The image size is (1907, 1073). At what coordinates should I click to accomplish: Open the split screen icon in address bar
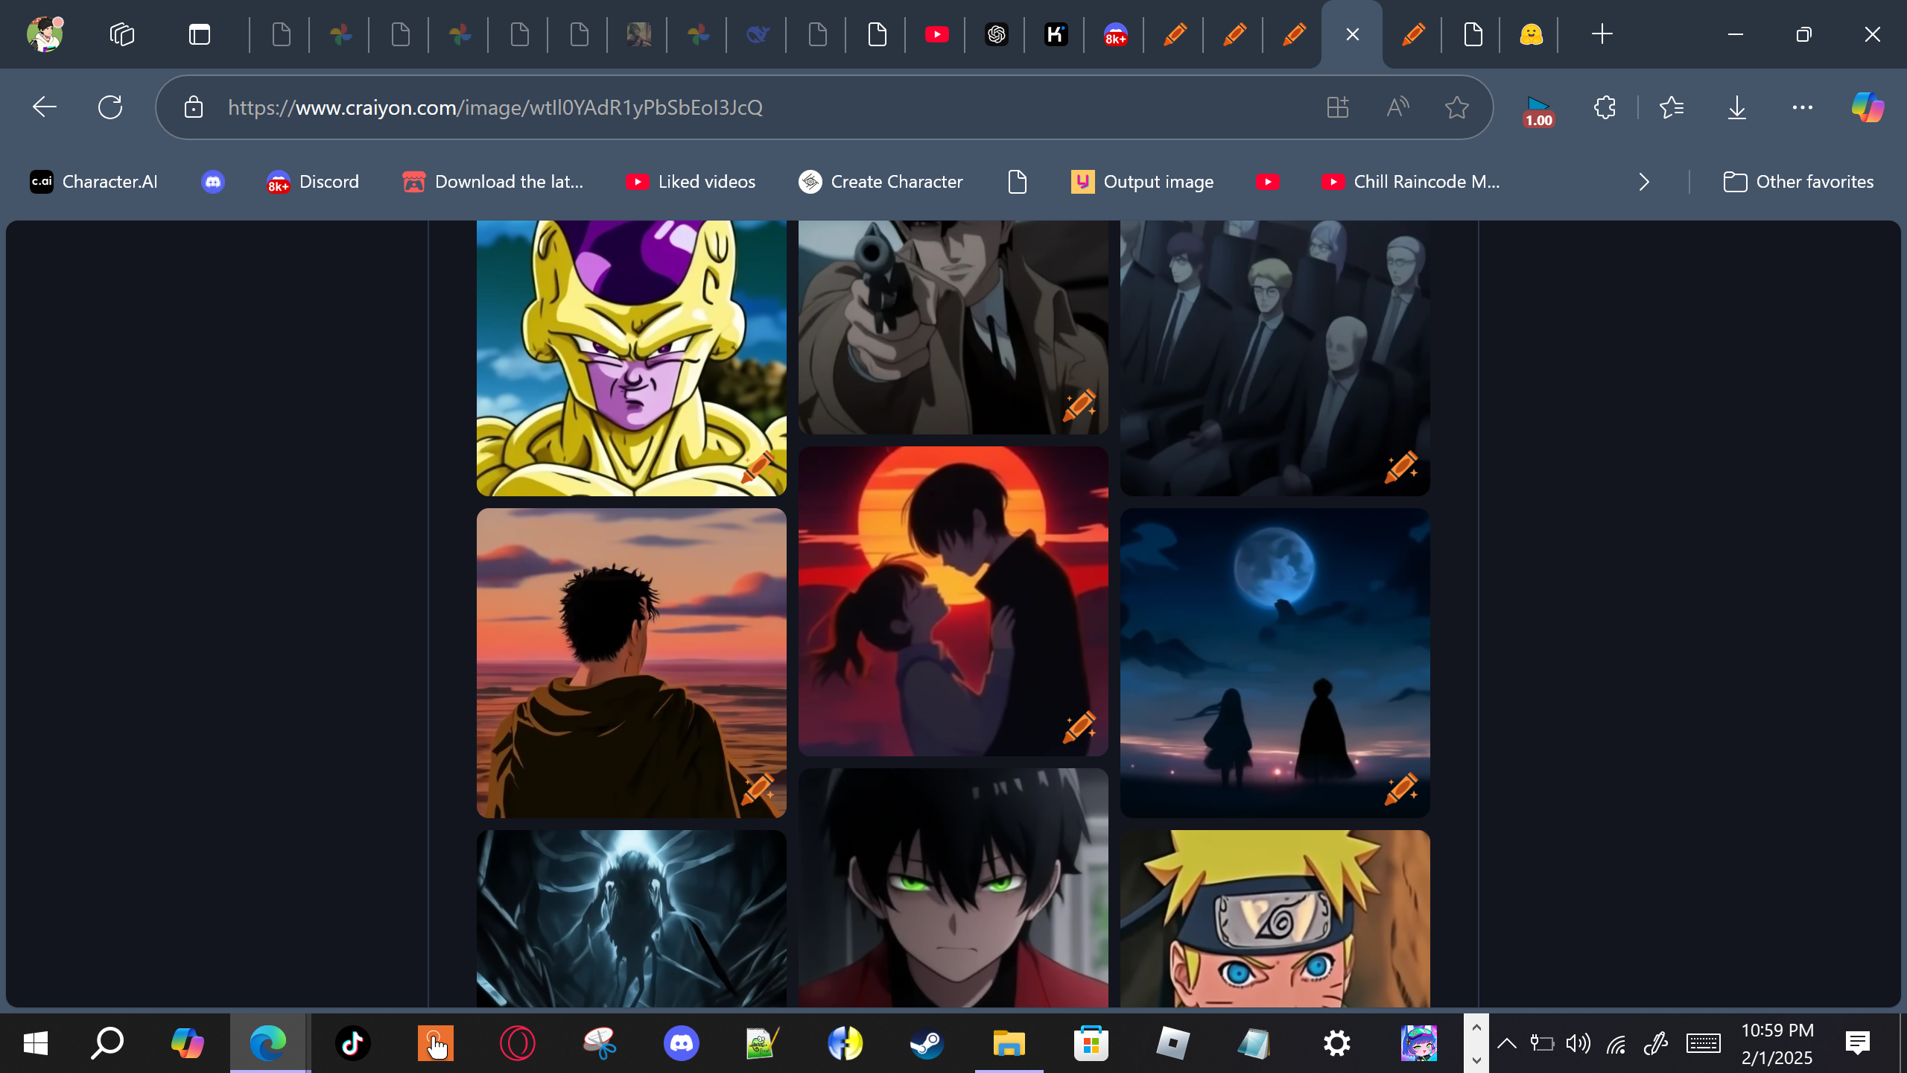coord(1338,107)
